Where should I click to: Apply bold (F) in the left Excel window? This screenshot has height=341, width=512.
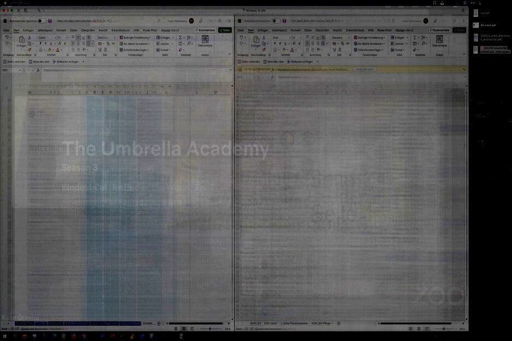(x=40, y=44)
